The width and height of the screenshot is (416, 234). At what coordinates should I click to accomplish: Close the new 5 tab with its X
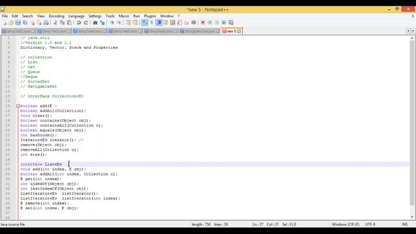[x=239, y=31]
